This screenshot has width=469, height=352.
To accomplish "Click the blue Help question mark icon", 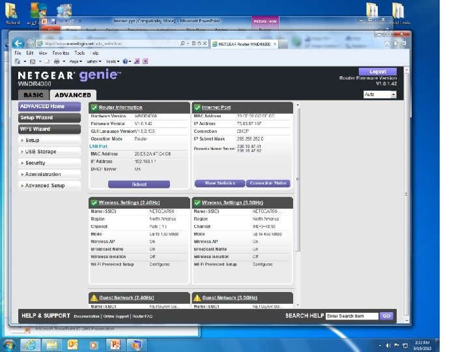I will pyautogui.click(x=125, y=62).
